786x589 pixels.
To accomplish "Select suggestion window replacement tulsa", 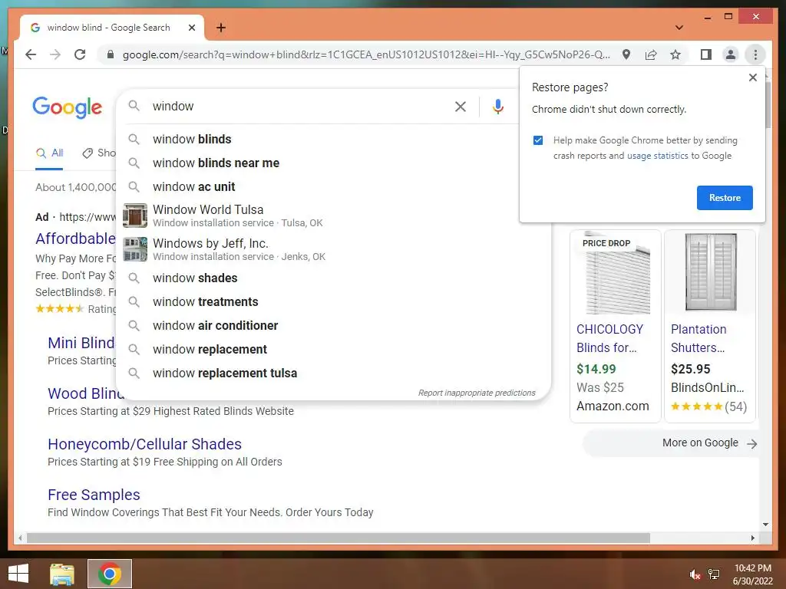I will [x=333, y=373].
